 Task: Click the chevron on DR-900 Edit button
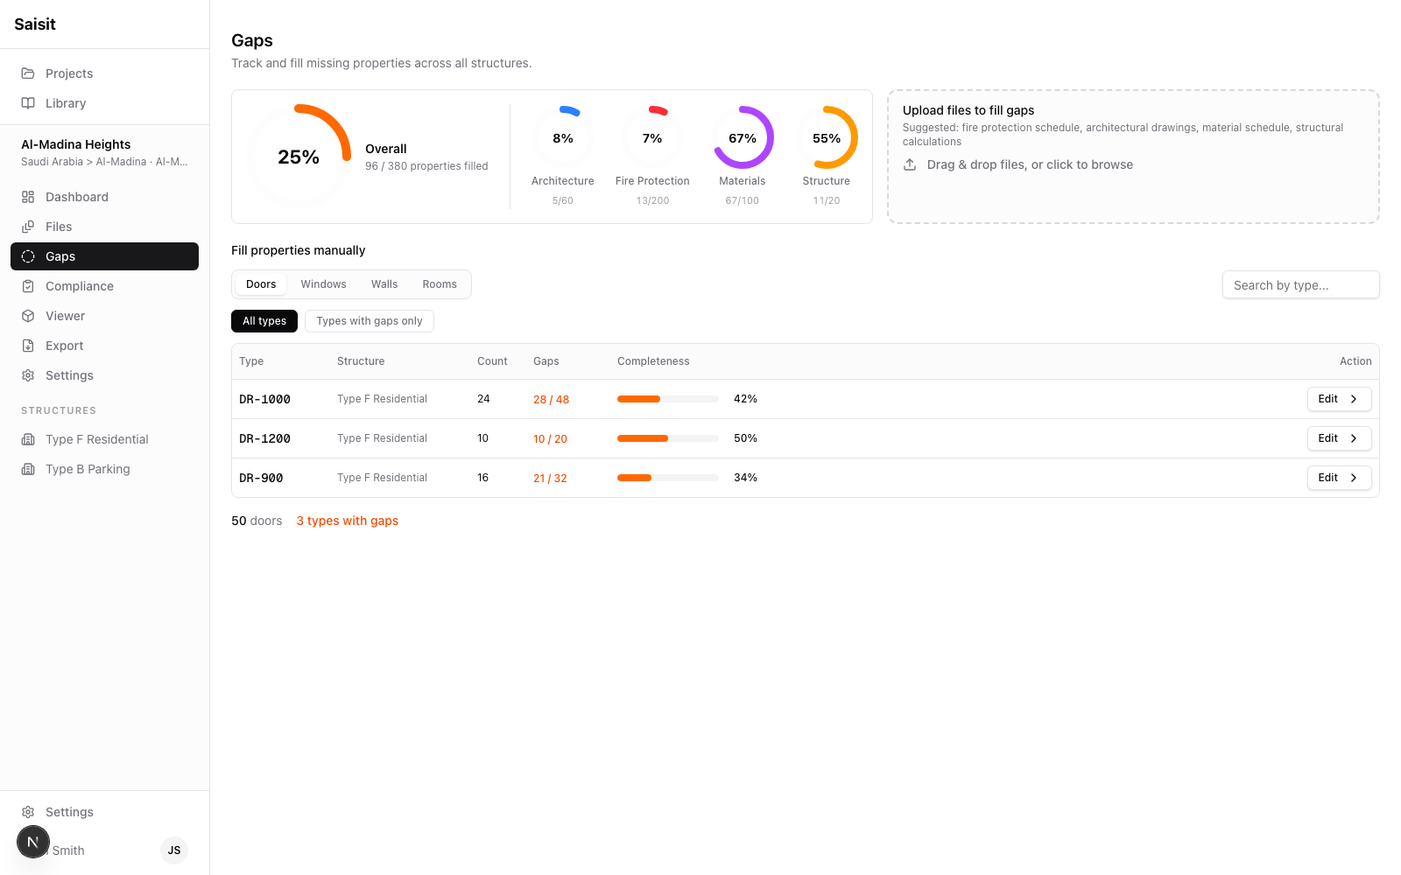click(1354, 478)
